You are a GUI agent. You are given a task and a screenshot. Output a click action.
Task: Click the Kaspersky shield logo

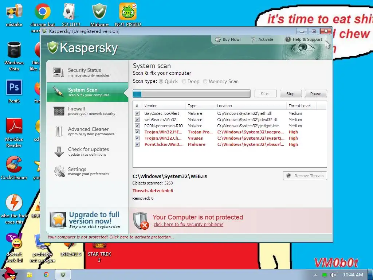tap(52, 47)
